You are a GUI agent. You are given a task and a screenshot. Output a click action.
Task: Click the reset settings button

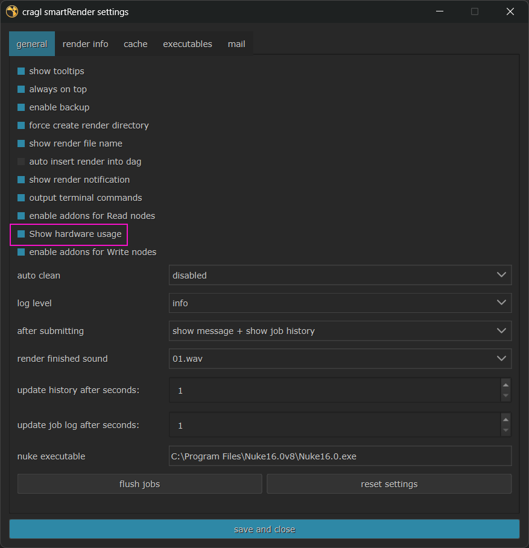(389, 484)
